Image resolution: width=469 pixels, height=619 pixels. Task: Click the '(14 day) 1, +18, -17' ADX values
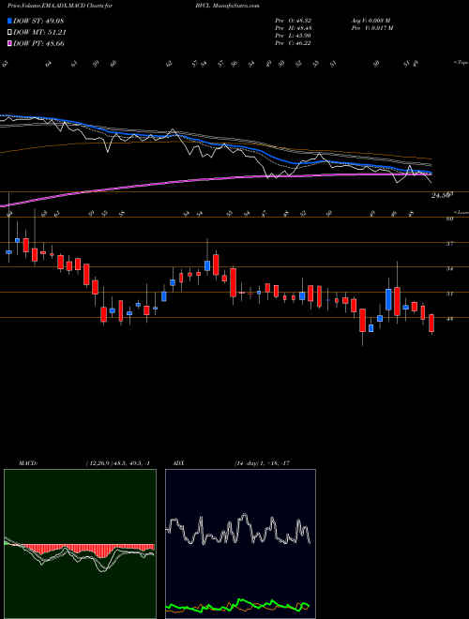pos(262,462)
